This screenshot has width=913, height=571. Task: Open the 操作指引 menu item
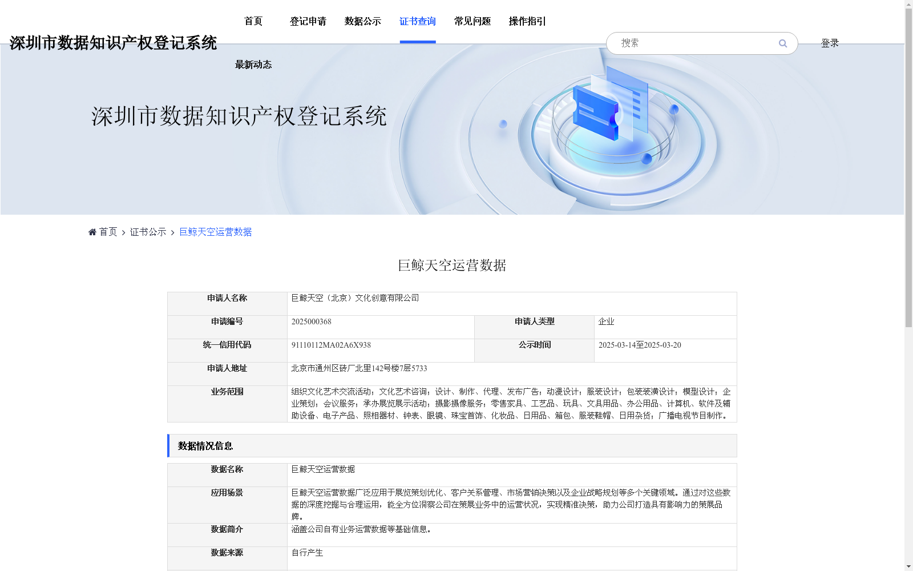(x=527, y=21)
